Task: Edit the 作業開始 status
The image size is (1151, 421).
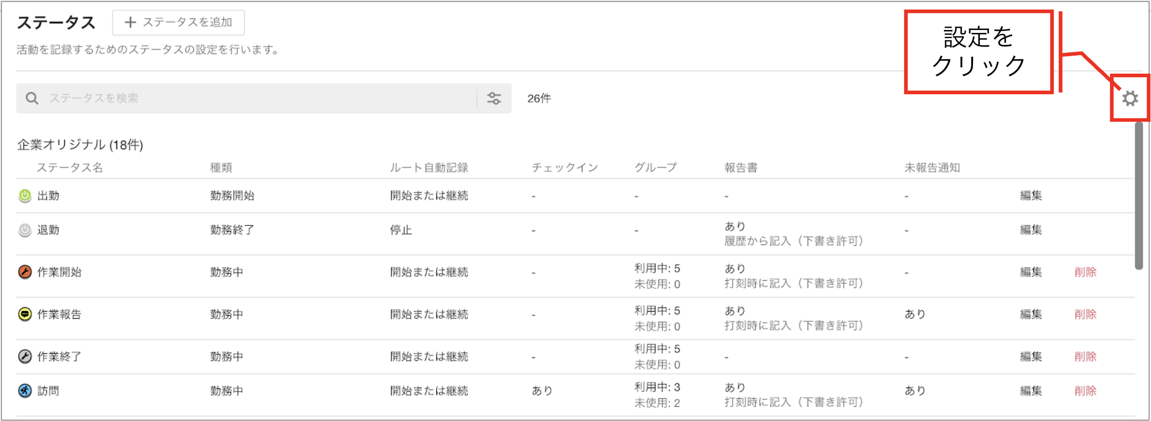Action: pyautogui.click(x=1030, y=272)
